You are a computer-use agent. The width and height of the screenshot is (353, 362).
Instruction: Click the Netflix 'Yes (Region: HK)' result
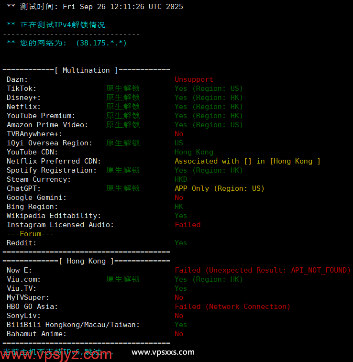tap(209, 107)
